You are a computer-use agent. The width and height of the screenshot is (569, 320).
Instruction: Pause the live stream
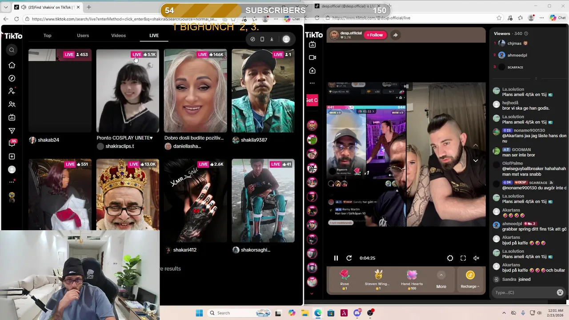(336, 258)
